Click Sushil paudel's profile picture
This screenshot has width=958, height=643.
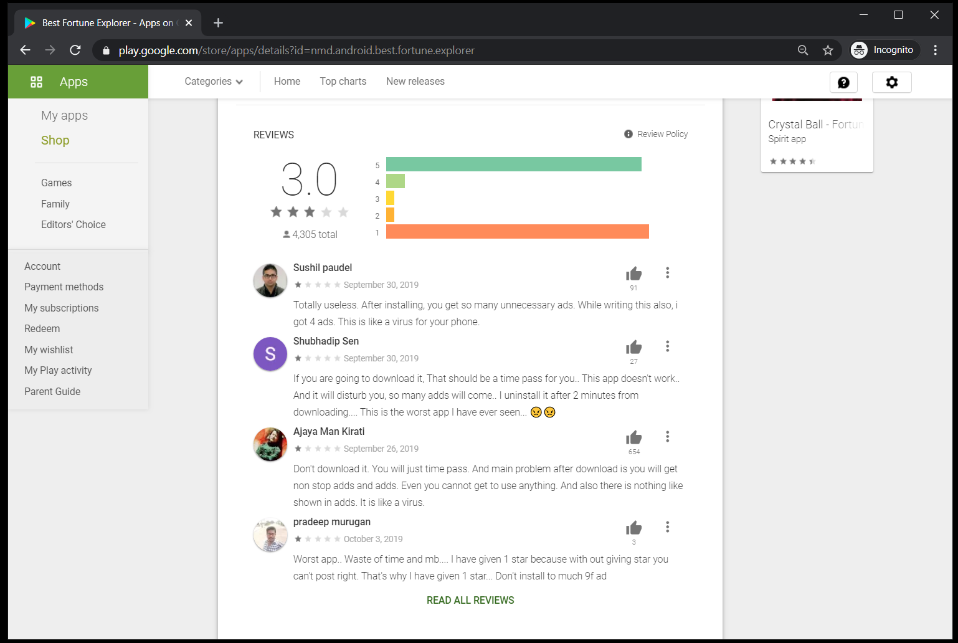270,280
